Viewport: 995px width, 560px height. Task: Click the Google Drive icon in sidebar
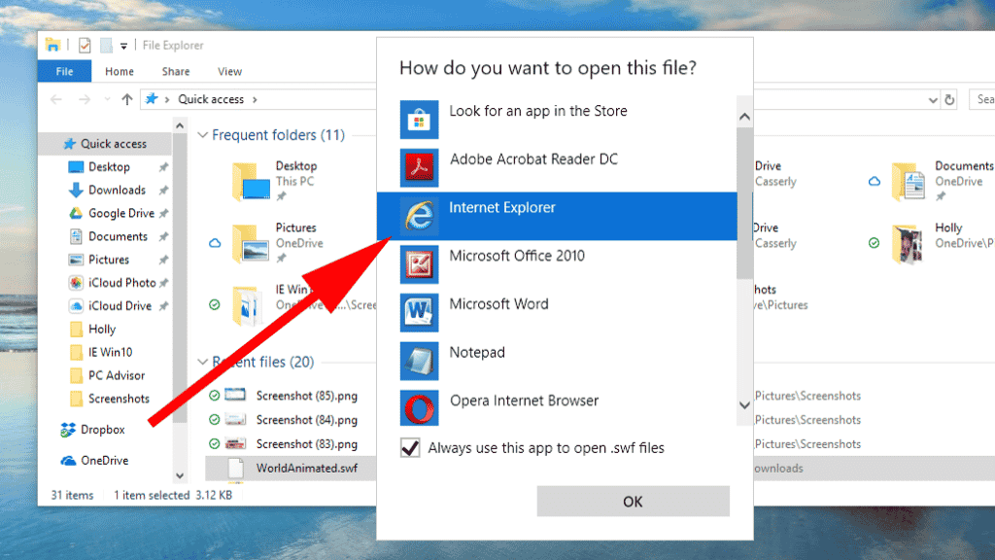click(x=76, y=213)
